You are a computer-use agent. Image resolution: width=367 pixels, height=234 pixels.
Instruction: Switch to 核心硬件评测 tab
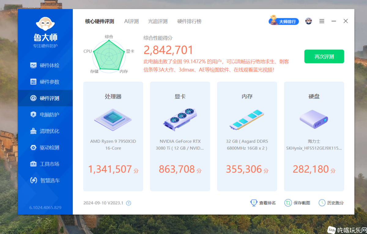99,21
